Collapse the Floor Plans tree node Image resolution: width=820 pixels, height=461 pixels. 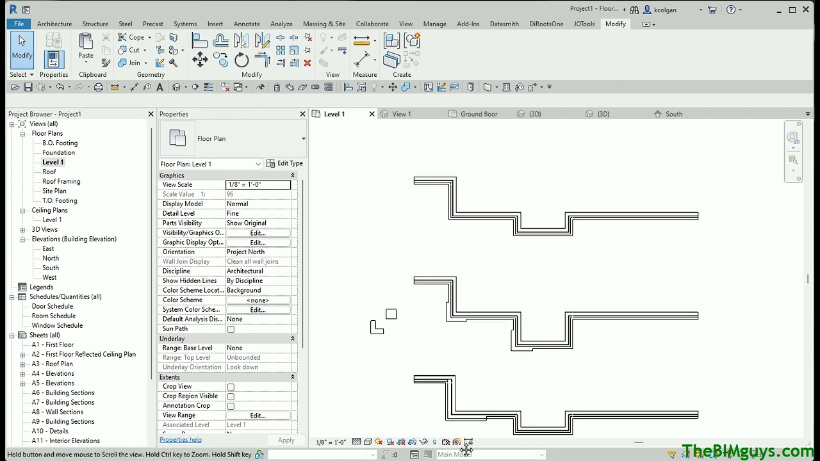pos(22,134)
